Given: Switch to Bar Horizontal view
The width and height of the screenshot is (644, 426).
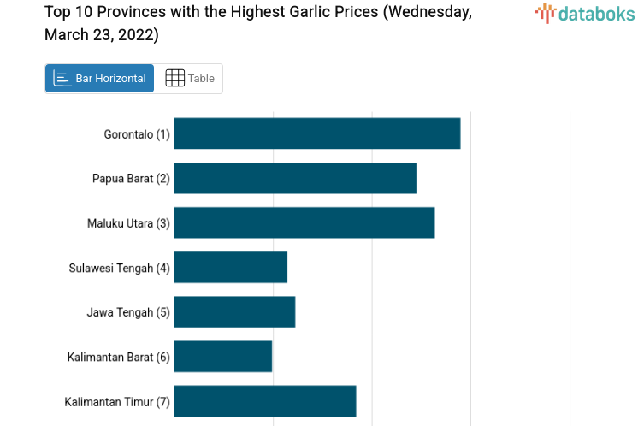Looking at the screenshot, I should coord(99,78).
